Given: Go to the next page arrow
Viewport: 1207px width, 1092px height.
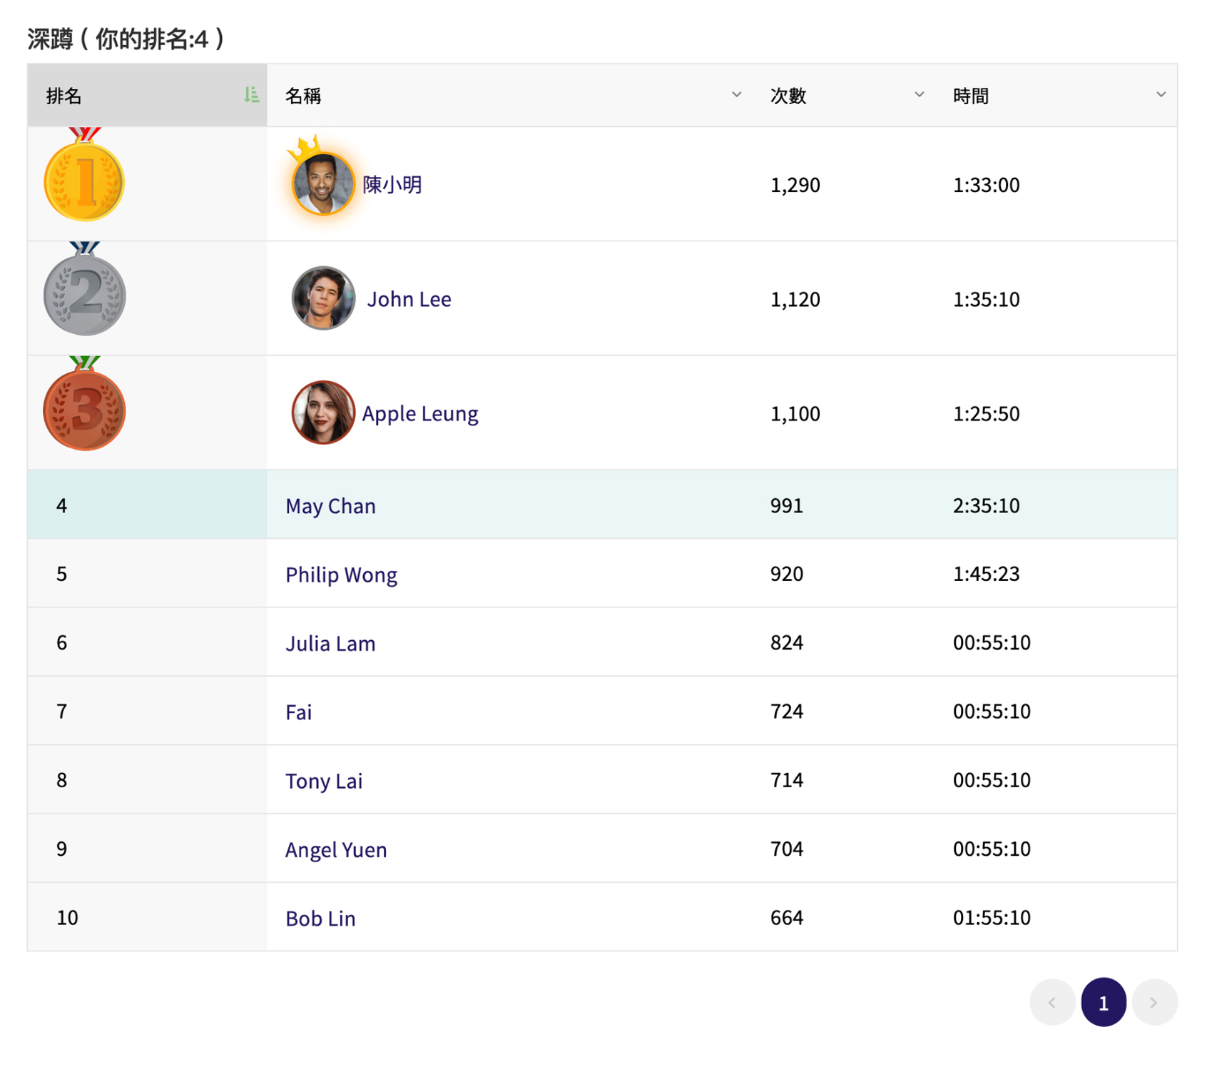Looking at the screenshot, I should click(1153, 1002).
